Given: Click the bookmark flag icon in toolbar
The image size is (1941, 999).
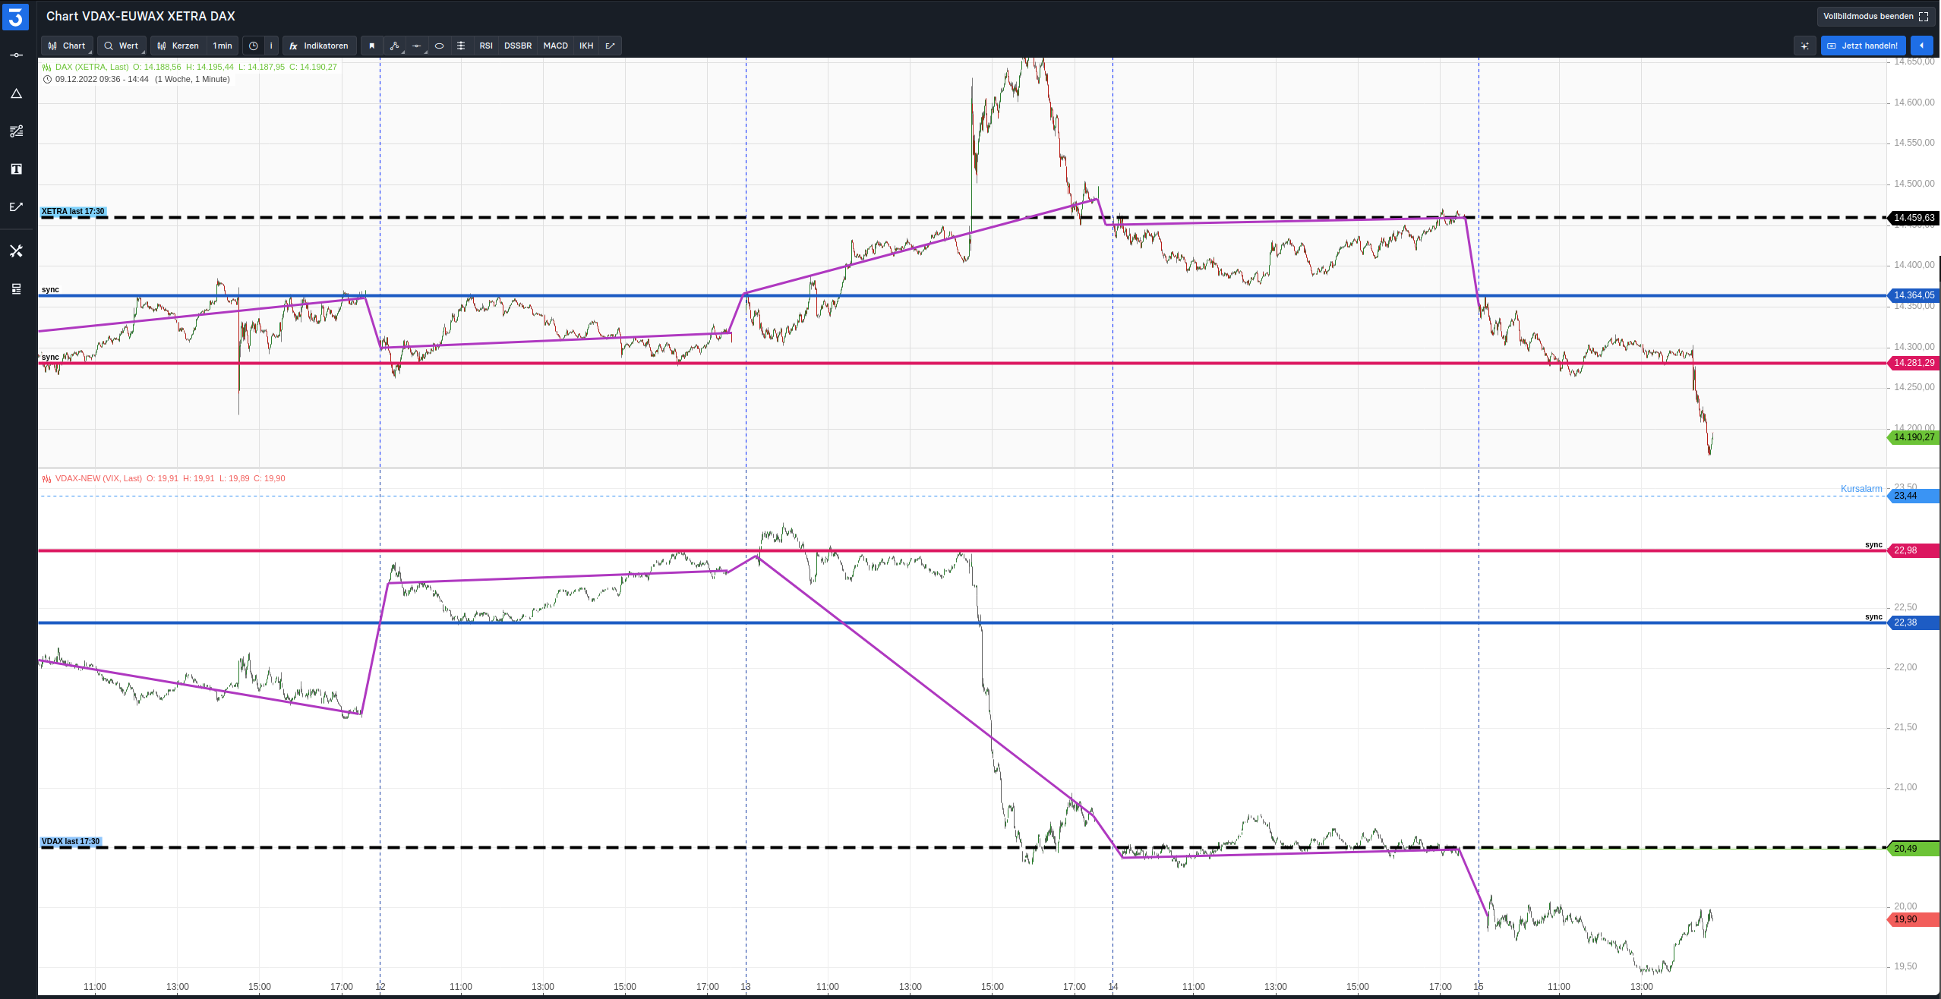Looking at the screenshot, I should pyautogui.click(x=372, y=46).
